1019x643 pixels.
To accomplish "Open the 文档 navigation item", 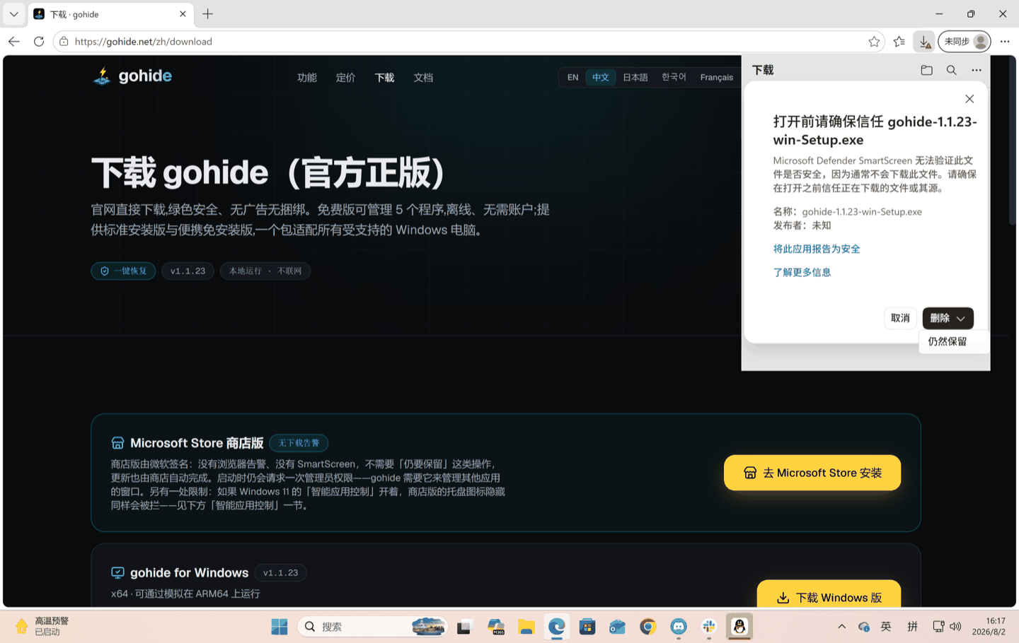I will pyautogui.click(x=424, y=78).
